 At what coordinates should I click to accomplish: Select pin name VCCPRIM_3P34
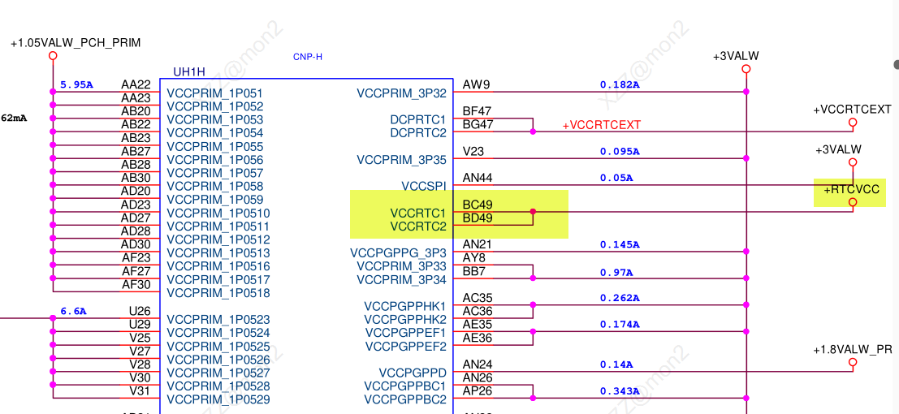click(x=401, y=280)
